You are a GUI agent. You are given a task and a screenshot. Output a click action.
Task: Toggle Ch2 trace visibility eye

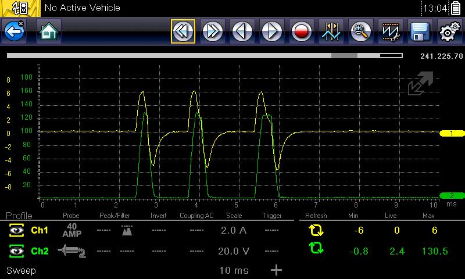(x=15, y=251)
